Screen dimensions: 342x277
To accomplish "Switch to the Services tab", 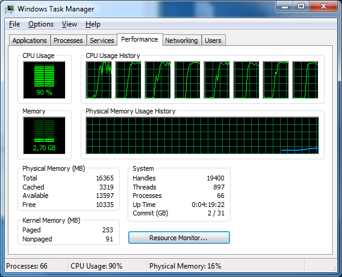I will [102, 40].
